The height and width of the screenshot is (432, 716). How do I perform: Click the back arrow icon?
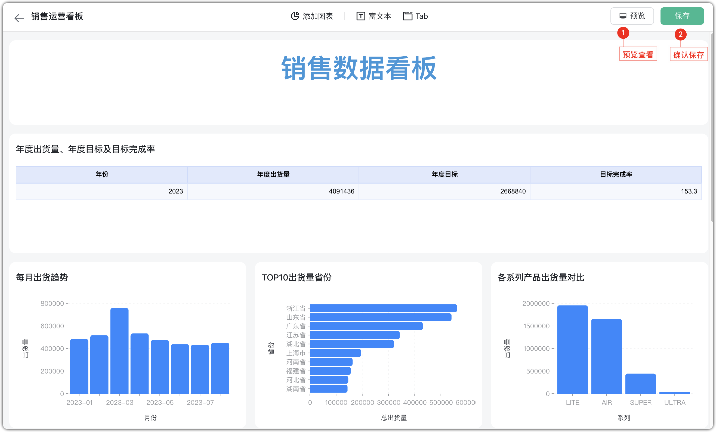[19, 18]
